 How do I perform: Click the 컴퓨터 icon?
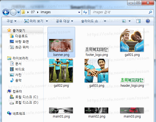(x=9, y=91)
